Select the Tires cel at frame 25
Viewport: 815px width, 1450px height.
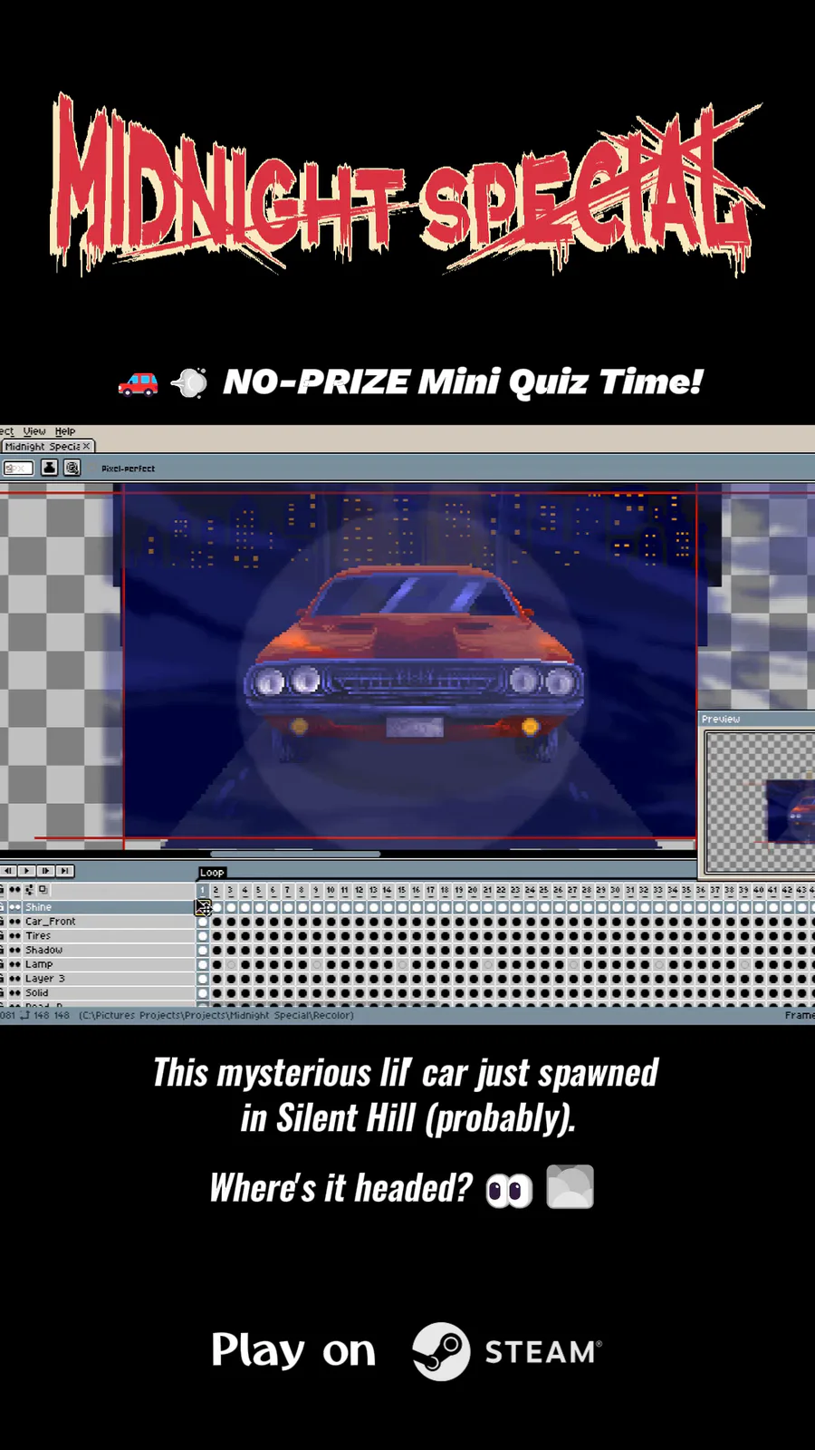point(544,936)
